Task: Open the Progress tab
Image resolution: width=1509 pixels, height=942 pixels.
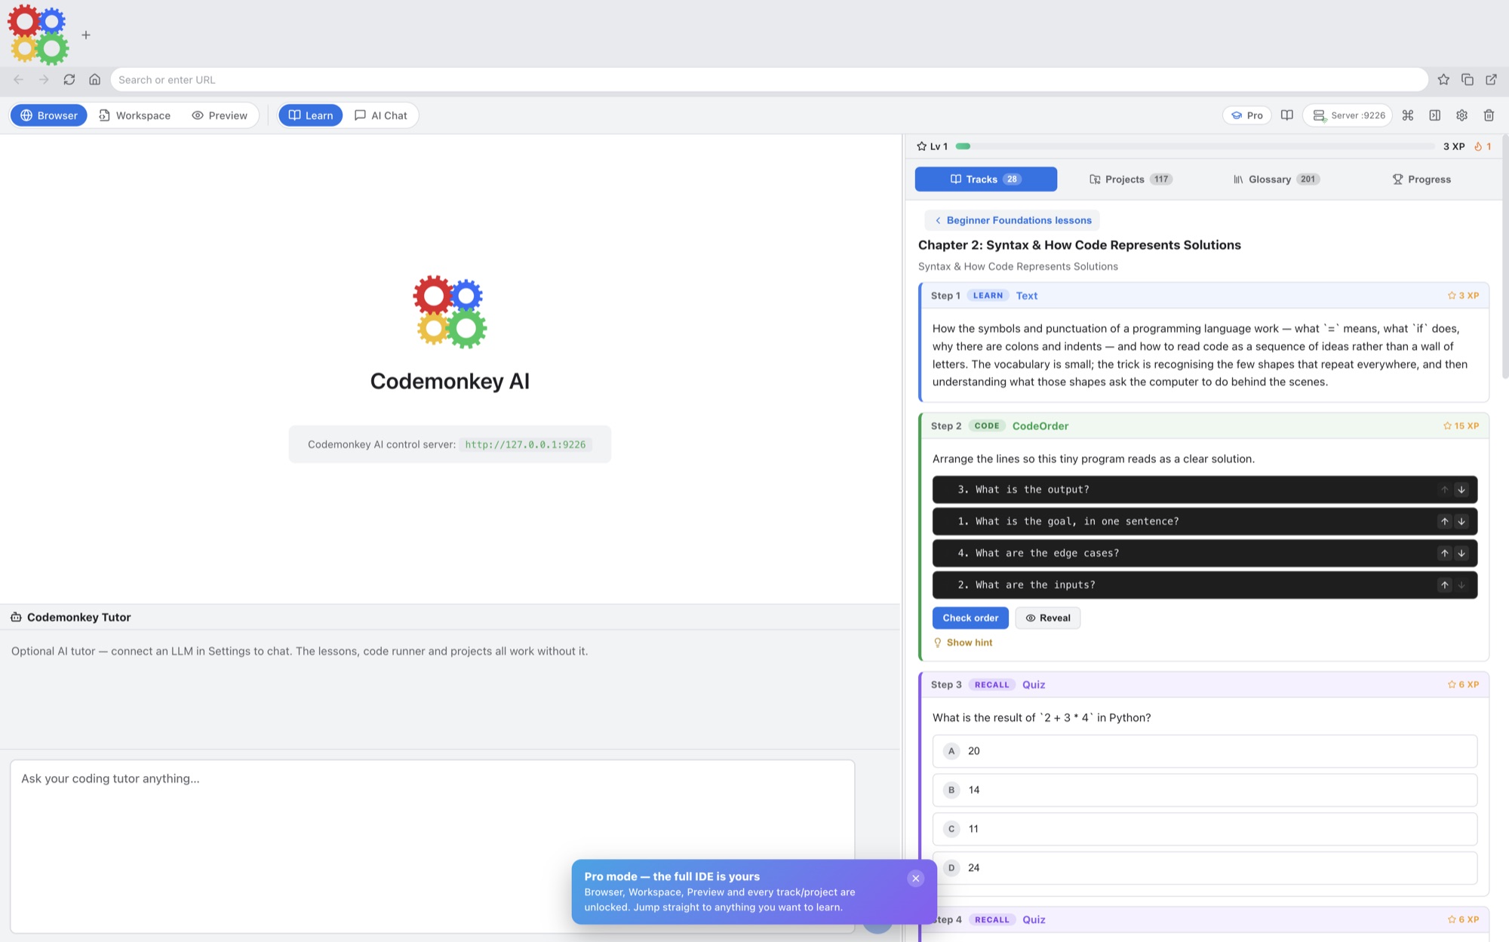Action: (x=1421, y=179)
